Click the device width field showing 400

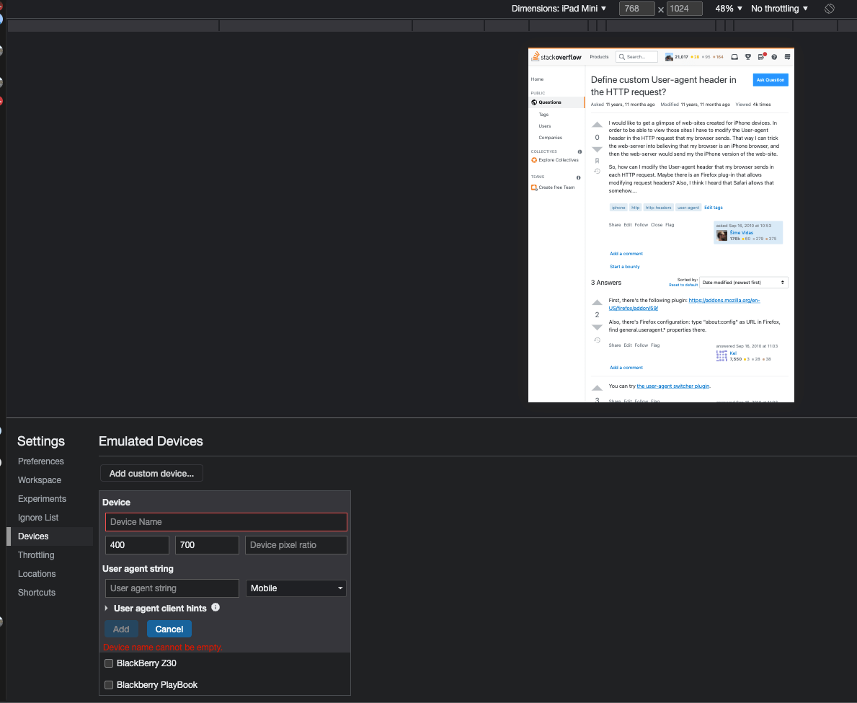click(137, 545)
